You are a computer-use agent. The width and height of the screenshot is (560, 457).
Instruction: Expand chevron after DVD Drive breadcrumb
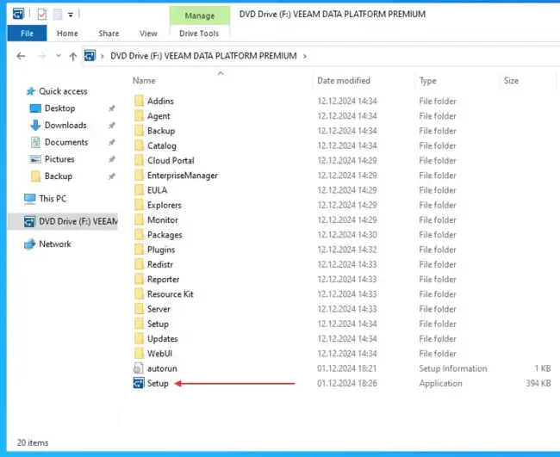(x=305, y=56)
